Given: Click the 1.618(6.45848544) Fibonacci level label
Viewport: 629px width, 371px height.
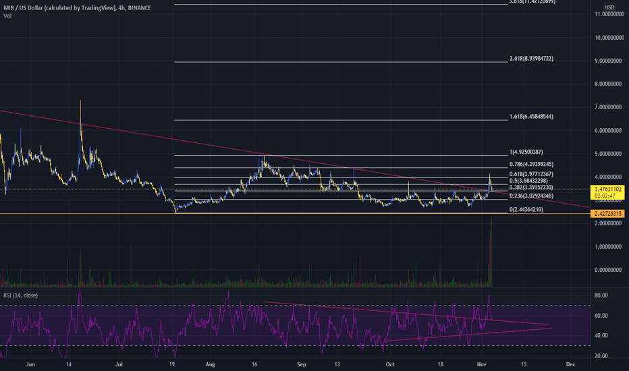Looking at the screenshot, I should (531, 117).
